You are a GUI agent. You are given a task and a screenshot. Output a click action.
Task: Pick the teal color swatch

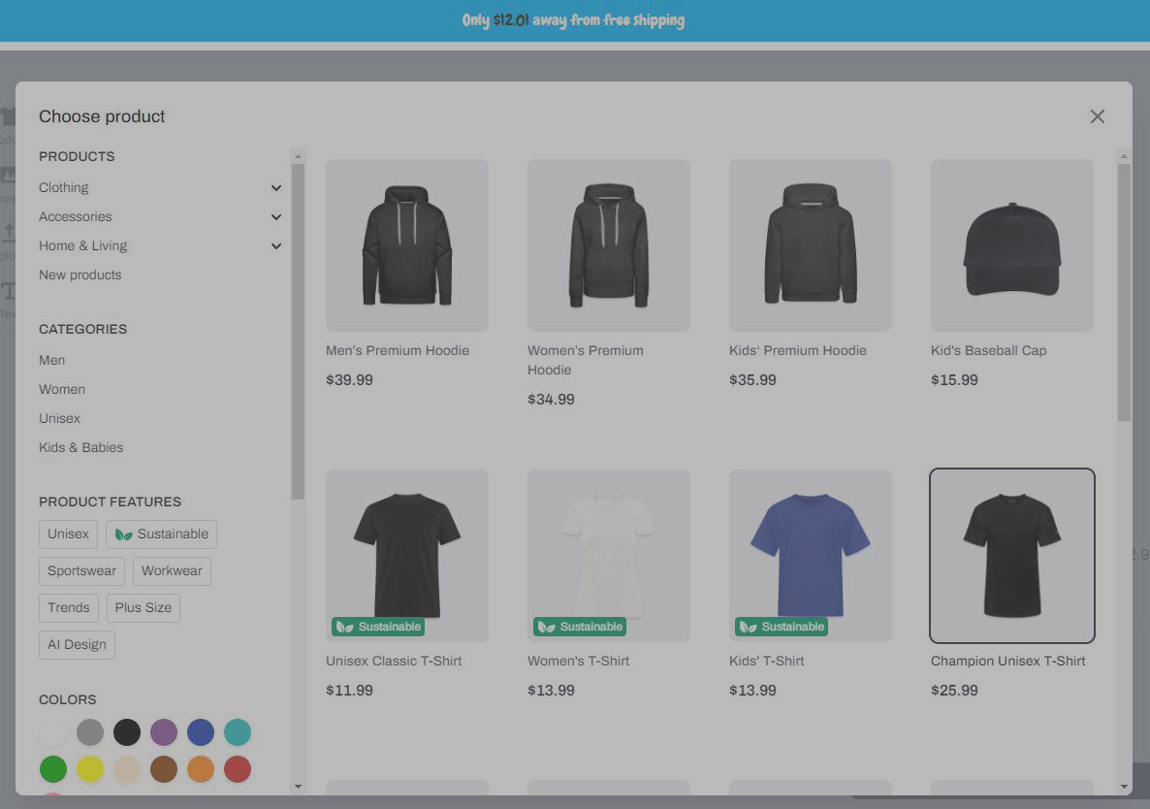(237, 732)
